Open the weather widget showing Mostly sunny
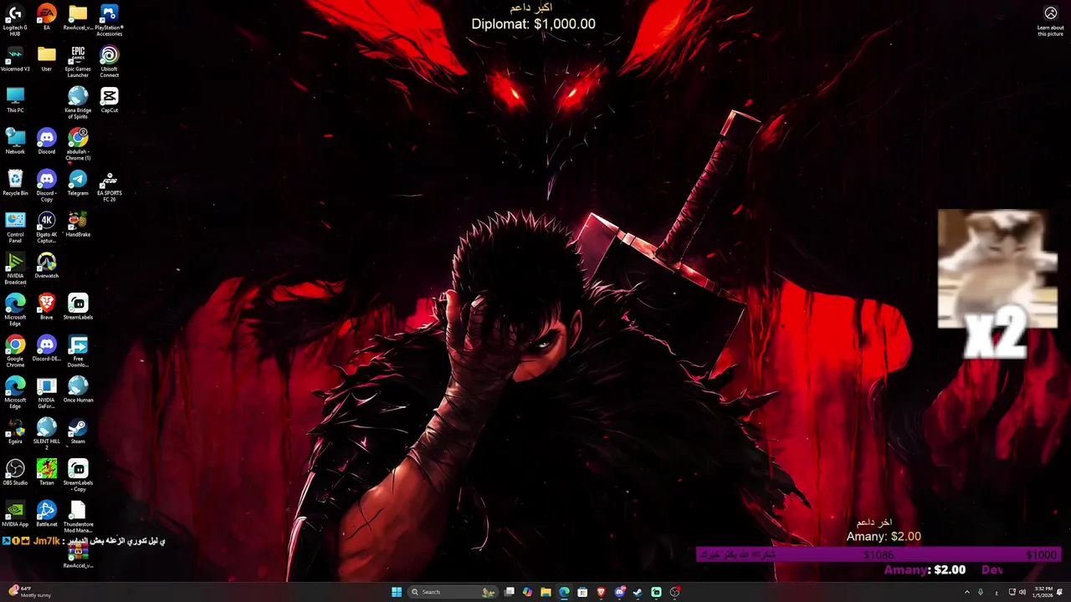Image resolution: width=1071 pixels, height=602 pixels. pos(29,592)
